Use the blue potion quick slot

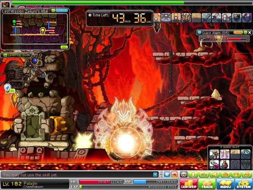coord(225,165)
